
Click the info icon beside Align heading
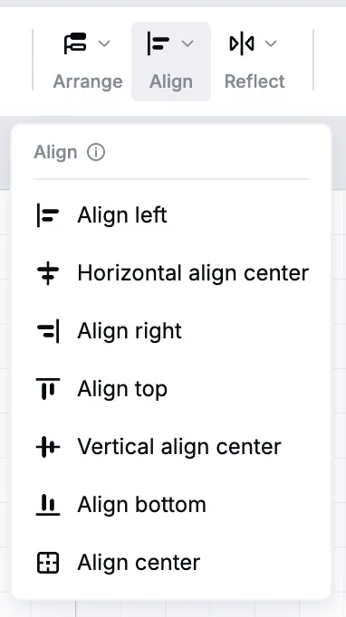point(96,152)
